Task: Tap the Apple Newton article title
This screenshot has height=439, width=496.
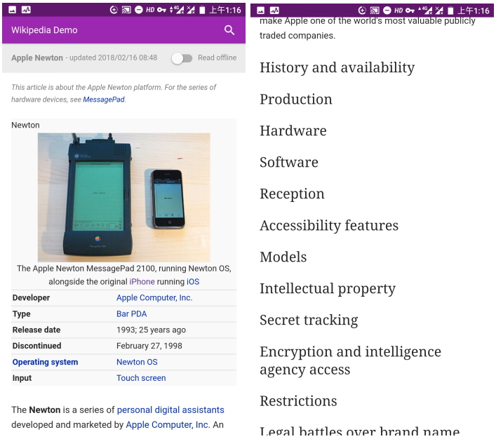Action: coord(37,58)
